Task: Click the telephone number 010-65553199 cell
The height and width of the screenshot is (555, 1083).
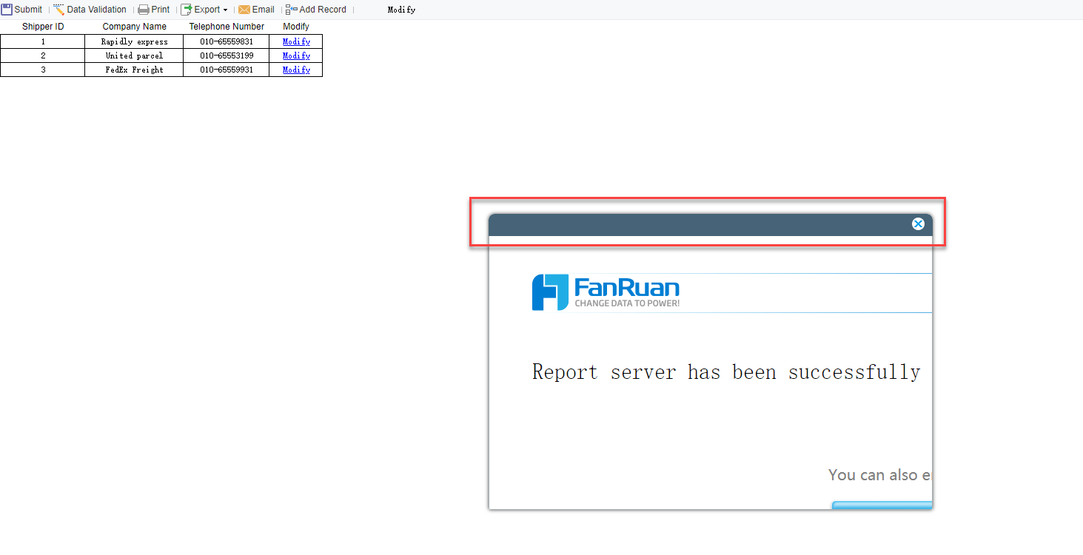Action: point(226,55)
